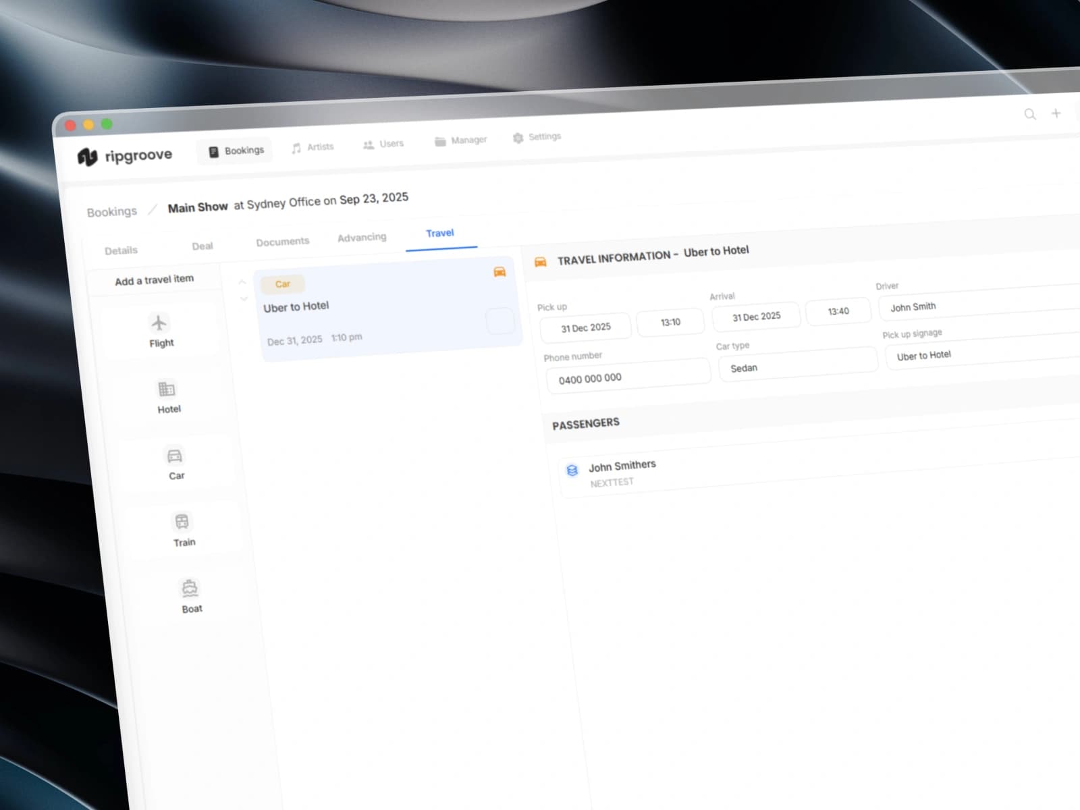
Task: Switch to the Documents tab
Action: pyautogui.click(x=282, y=241)
